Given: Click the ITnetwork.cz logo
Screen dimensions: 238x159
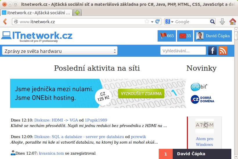Looking at the screenshot, I should (x=37, y=37).
